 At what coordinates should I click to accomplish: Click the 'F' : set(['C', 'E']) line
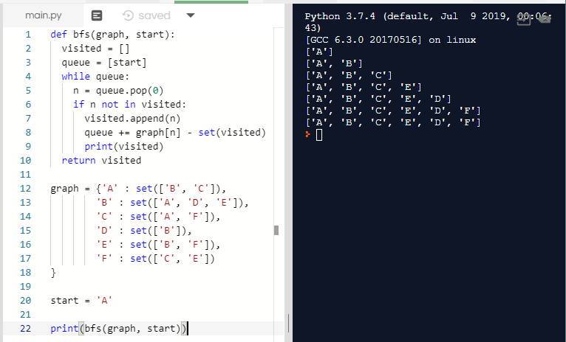155,259
